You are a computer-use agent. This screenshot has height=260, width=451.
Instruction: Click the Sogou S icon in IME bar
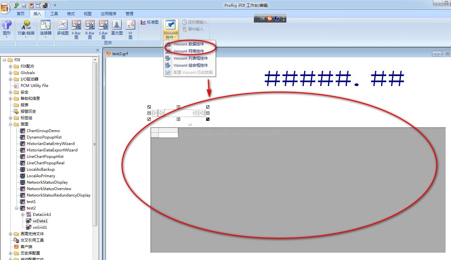[x=270, y=19]
